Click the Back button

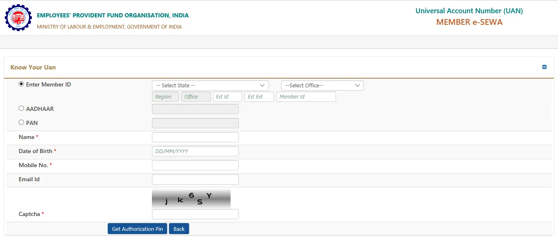(x=179, y=229)
